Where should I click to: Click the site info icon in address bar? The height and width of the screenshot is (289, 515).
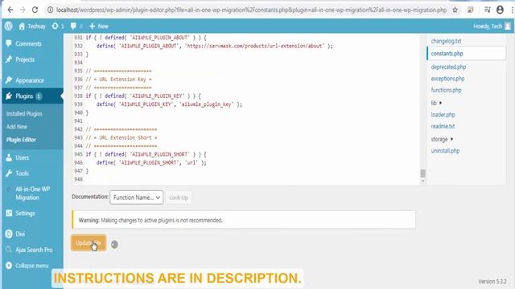(x=50, y=10)
